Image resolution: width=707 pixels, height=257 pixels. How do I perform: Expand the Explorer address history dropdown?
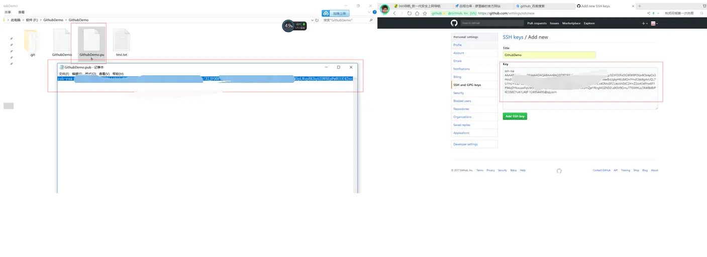pos(312,20)
